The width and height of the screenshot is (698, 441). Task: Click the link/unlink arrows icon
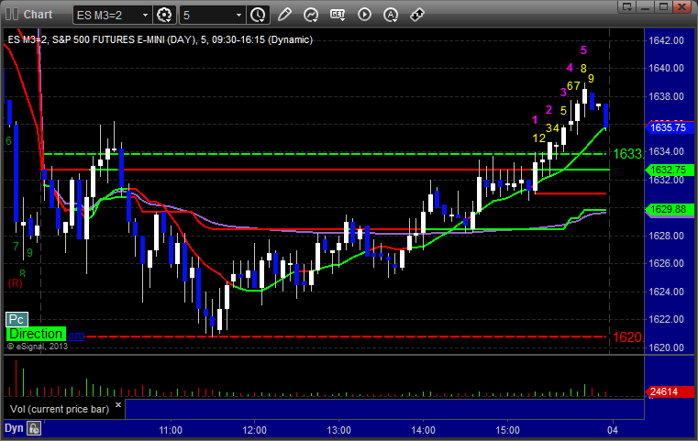pos(416,15)
